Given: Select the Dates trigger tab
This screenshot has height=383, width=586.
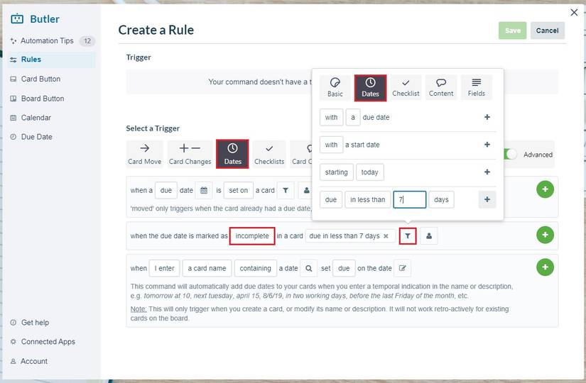Looking at the screenshot, I should click(x=232, y=154).
